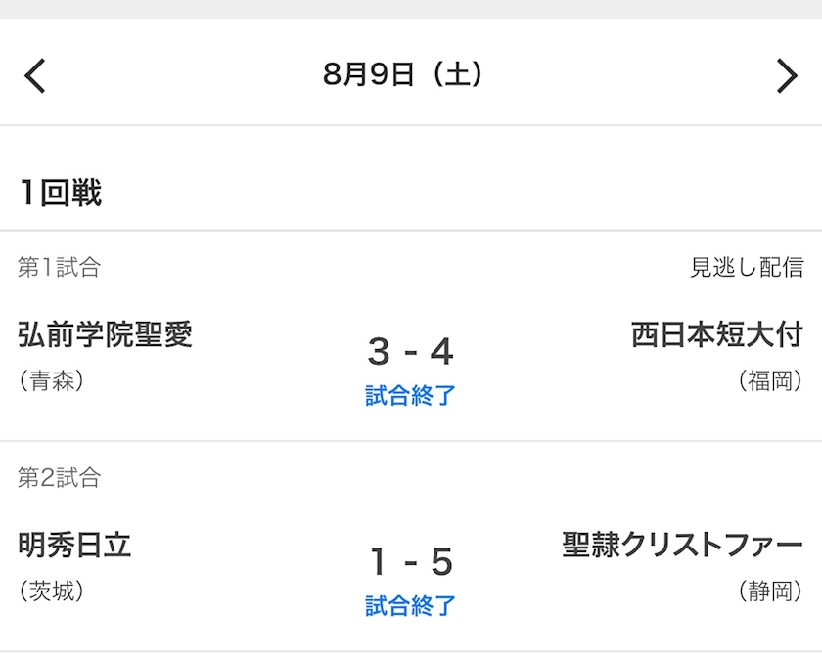Select the 第2試合 label
This screenshot has width=822, height=658.
click(x=59, y=478)
